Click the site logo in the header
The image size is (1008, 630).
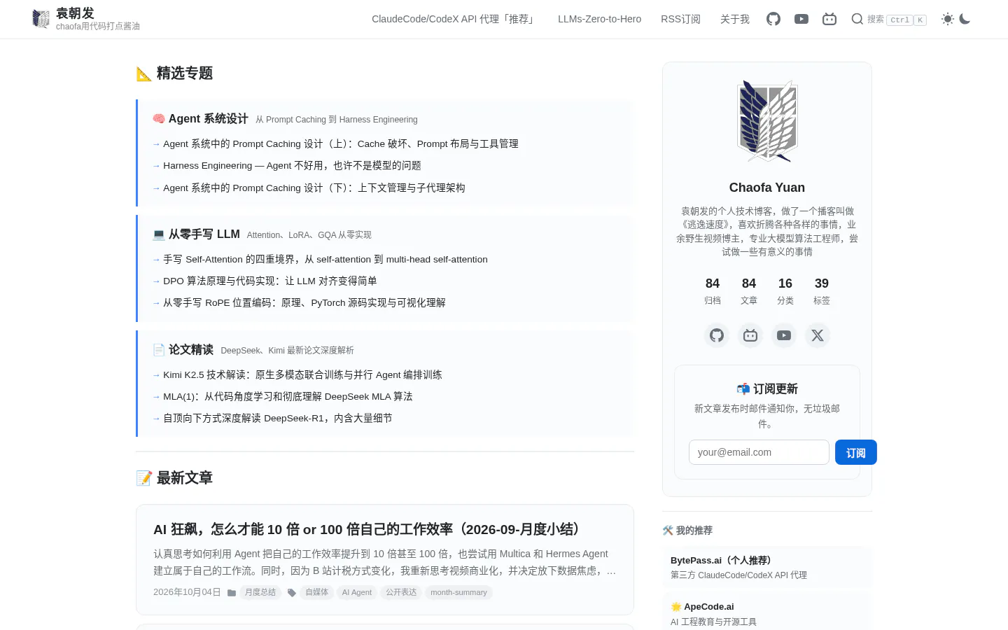click(41, 19)
